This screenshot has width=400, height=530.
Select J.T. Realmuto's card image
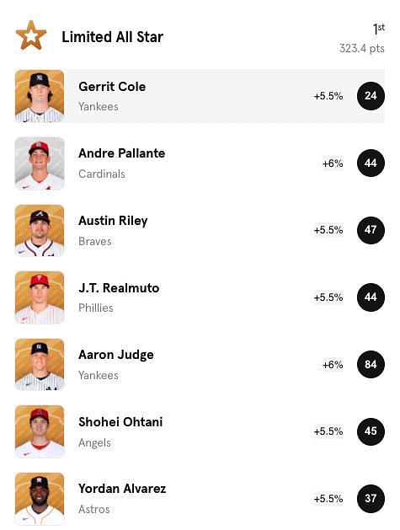[40, 297]
